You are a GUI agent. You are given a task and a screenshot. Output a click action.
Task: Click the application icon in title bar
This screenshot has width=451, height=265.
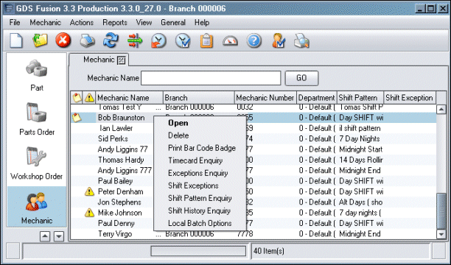click(10, 8)
